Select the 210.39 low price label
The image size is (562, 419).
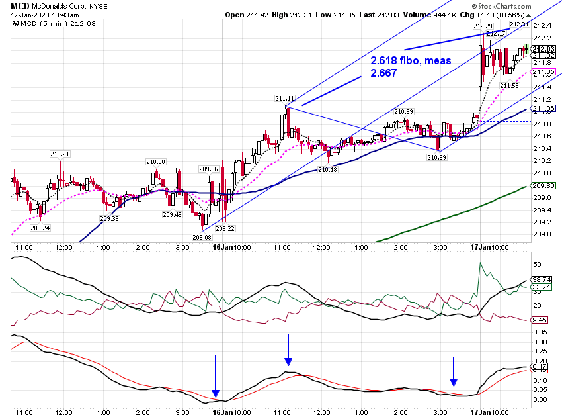(436, 157)
